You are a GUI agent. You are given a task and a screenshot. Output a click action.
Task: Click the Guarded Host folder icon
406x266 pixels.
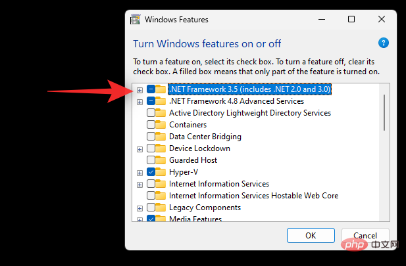click(x=161, y=160)
